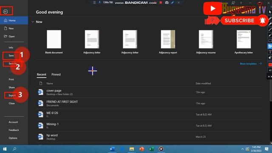Image resolution: width=272 pixels, height=153 pixels.
Task: Open Windows taskbar search
Action: coord(14,149)
